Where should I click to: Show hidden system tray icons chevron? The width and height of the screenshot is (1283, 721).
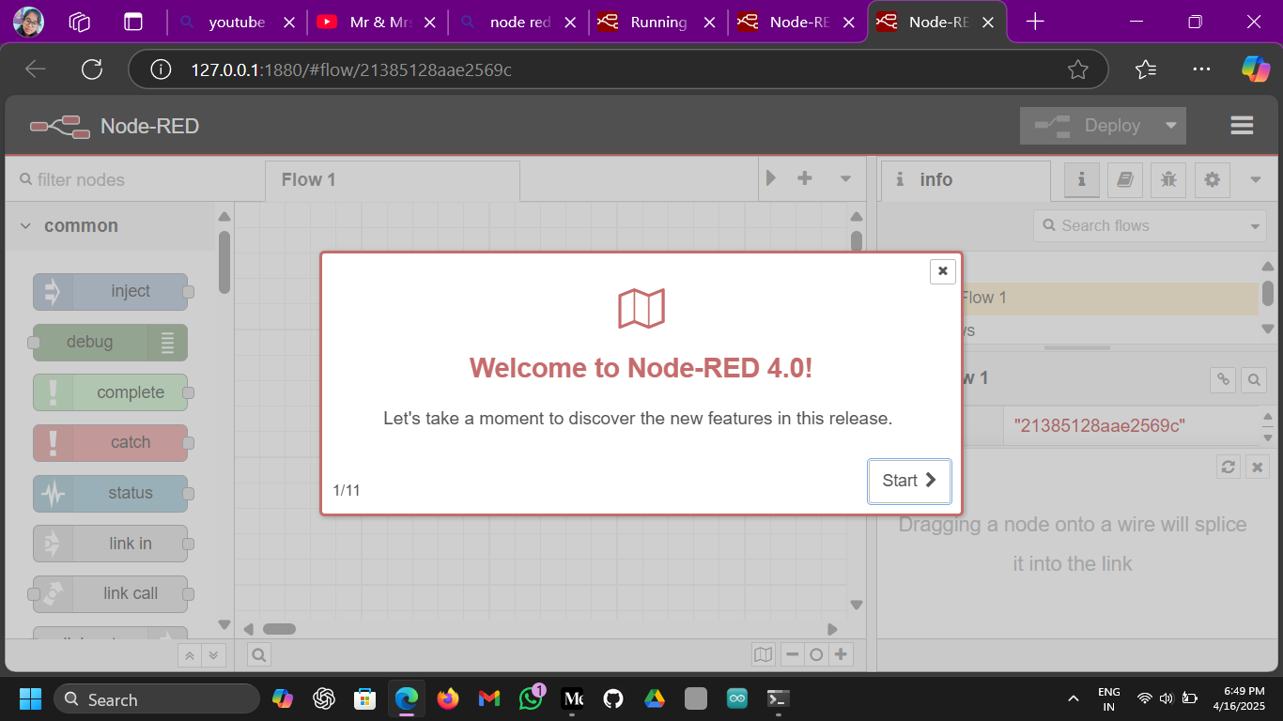point(1074,699)
